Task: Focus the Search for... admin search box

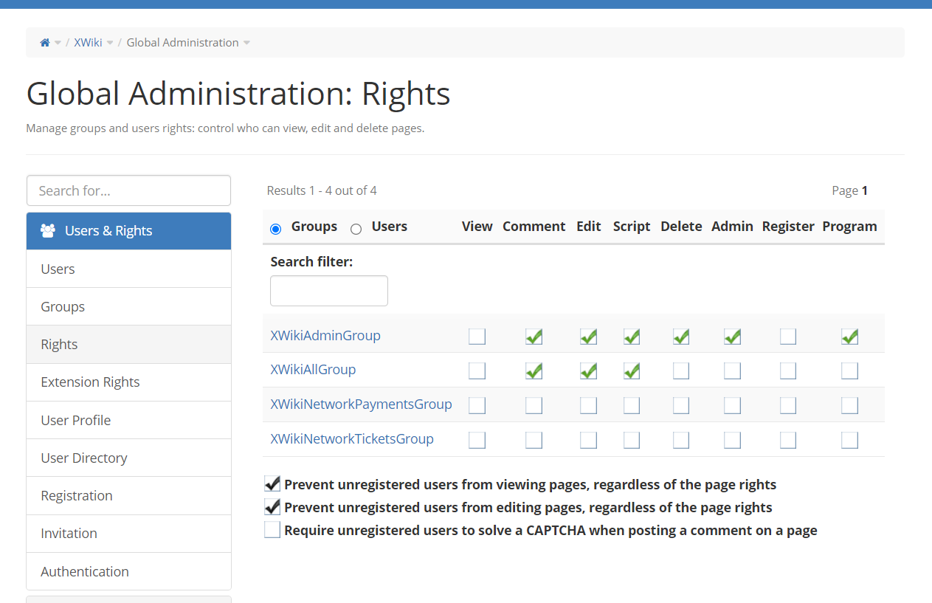Action: click(x=128, y=190)
